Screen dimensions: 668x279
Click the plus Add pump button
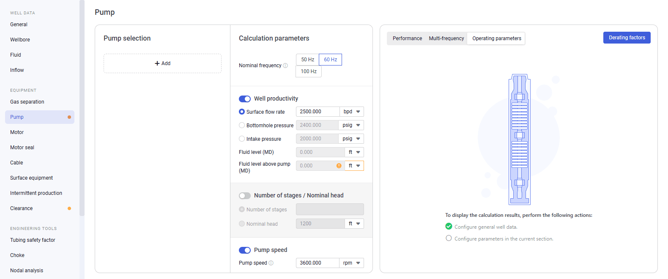[162, 63]
